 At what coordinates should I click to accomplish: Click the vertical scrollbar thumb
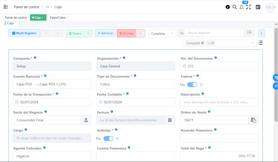[276, 75]
